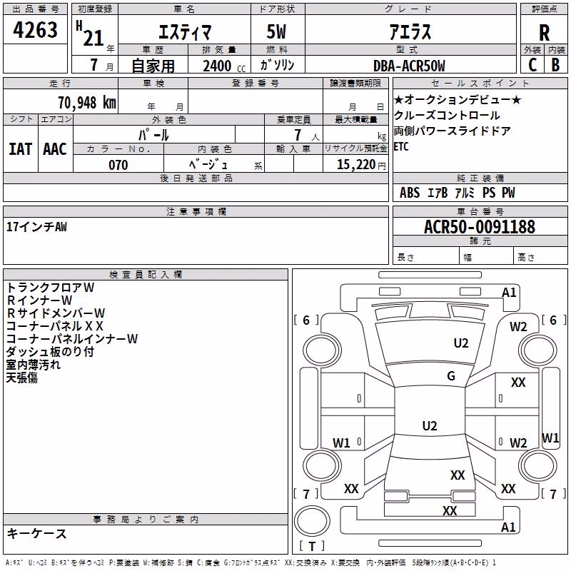Click the XX mark on right rear quarter
The width and height of the screenshot is (571, 571).
tap(508, 489)
